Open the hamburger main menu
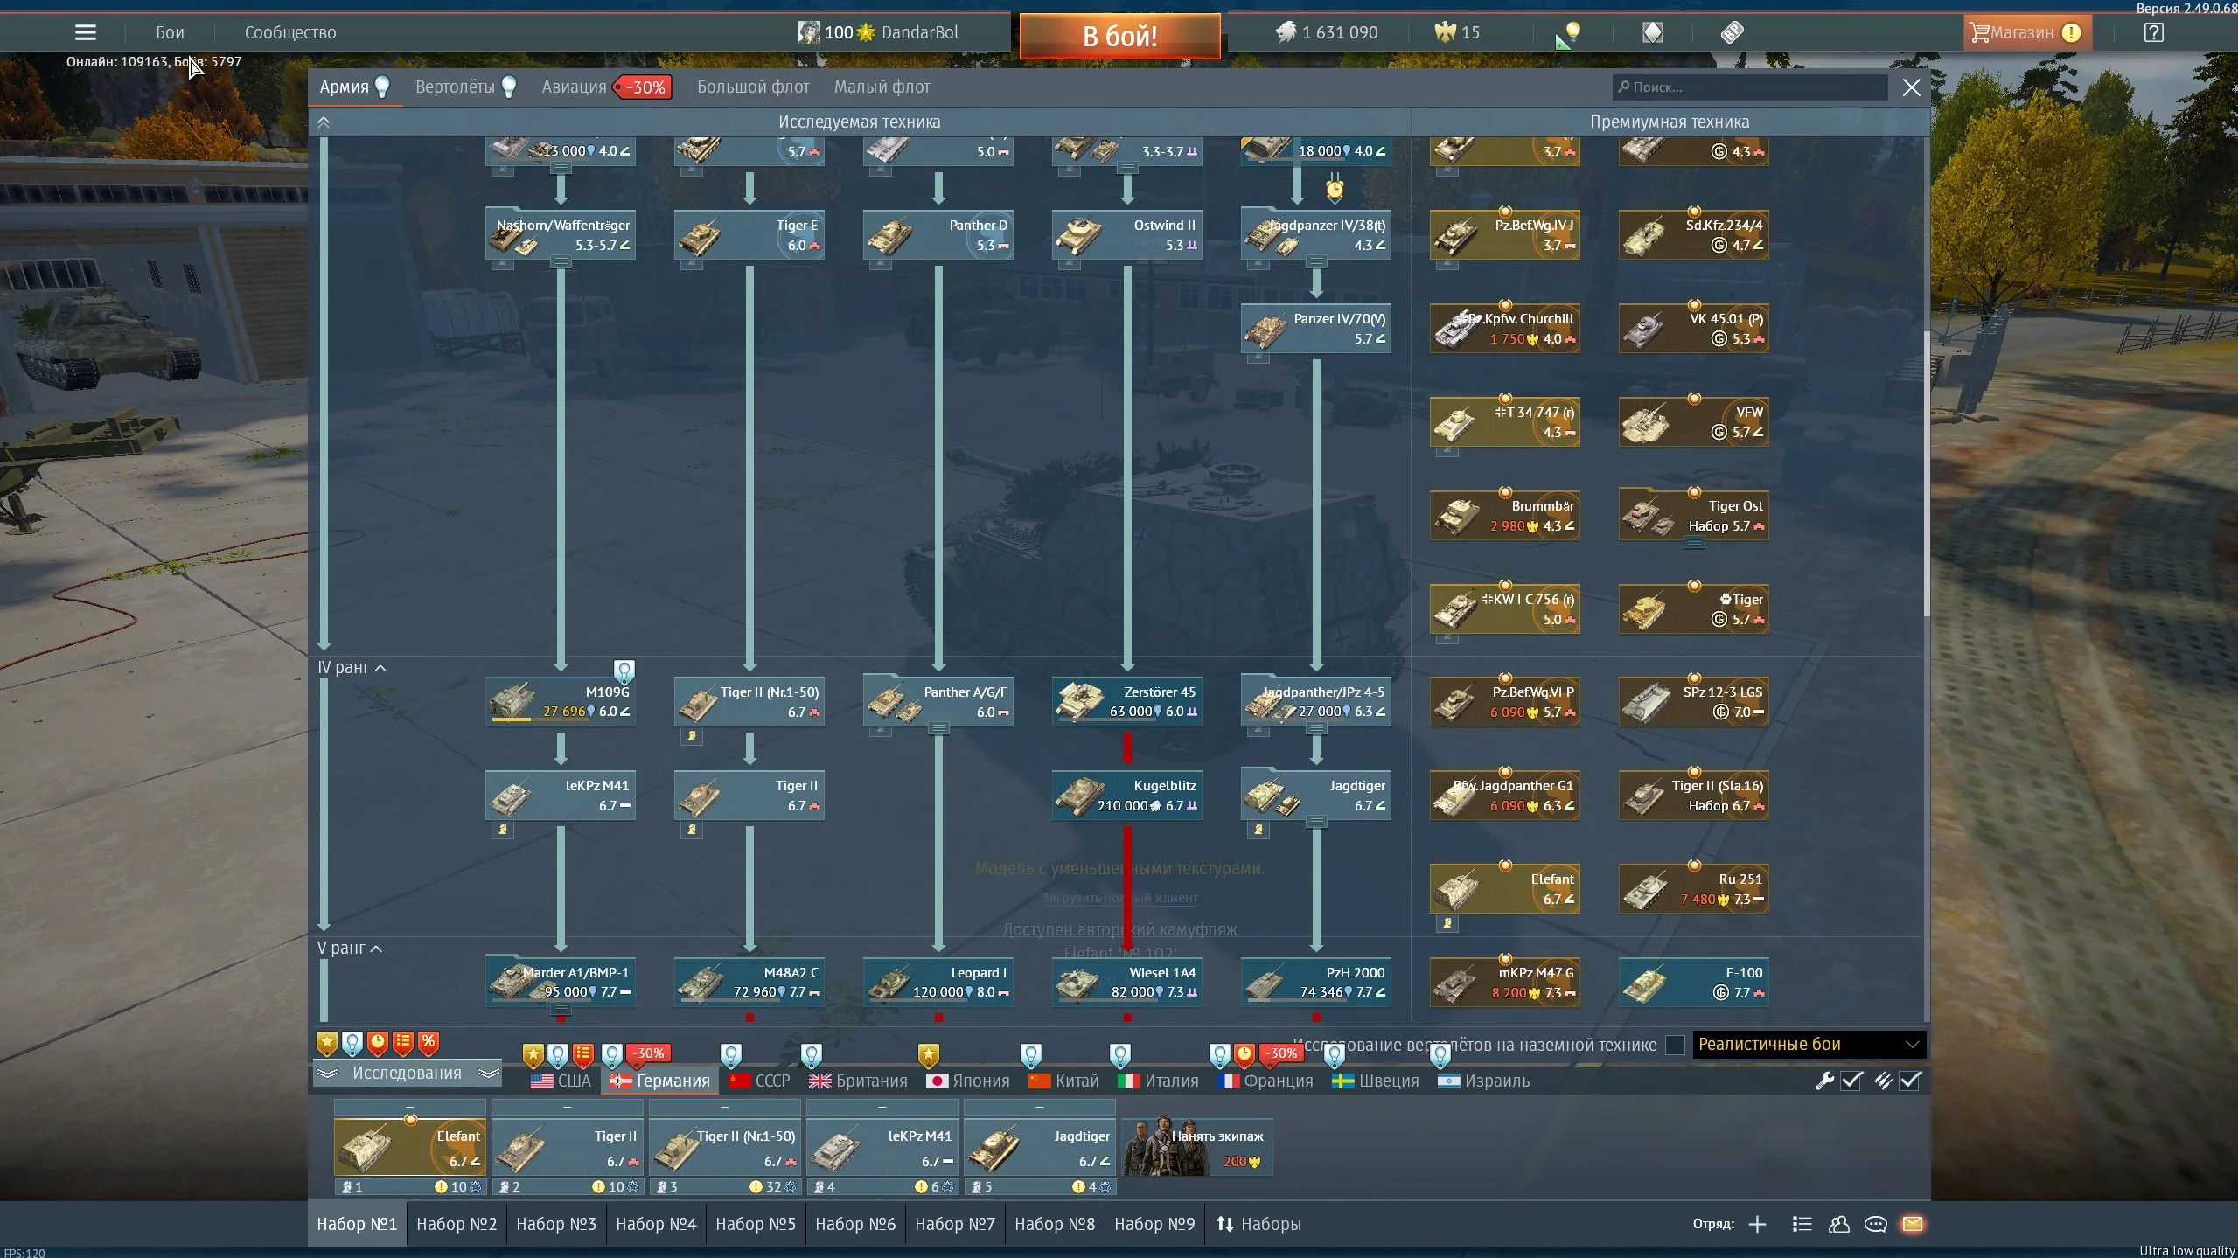Image resolution: width=2238 pixels, height=1258 pixels. click(x=85, y=32)
